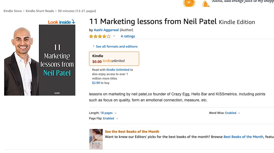Expand See all formats and editions arrow
Screen dimensions: 274x153
[93, 46]
